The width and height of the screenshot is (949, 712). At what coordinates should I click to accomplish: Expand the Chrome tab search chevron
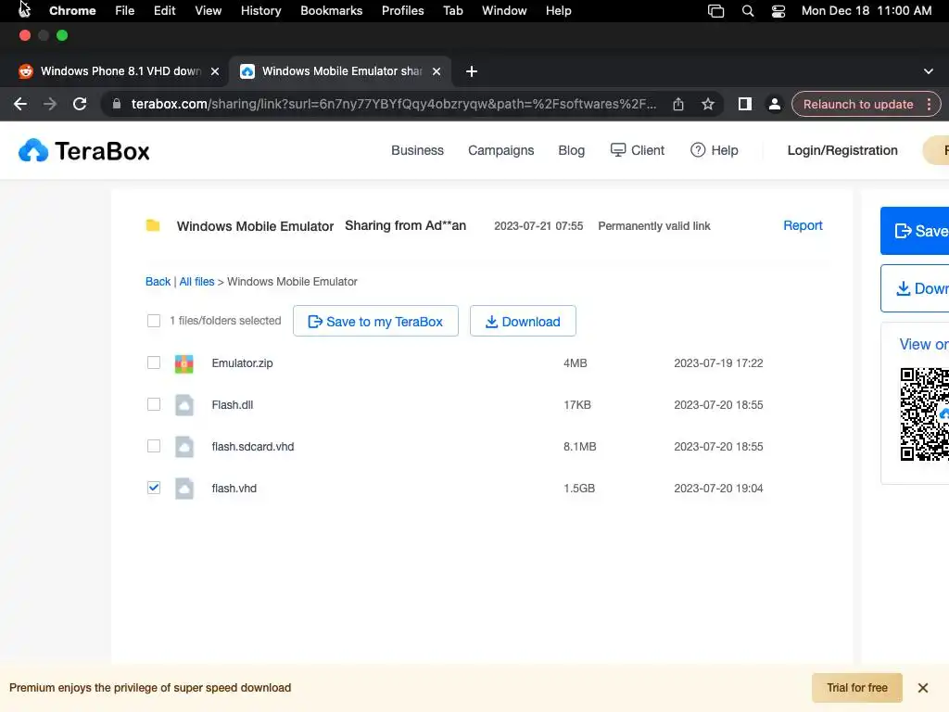[x=929, y=71]
